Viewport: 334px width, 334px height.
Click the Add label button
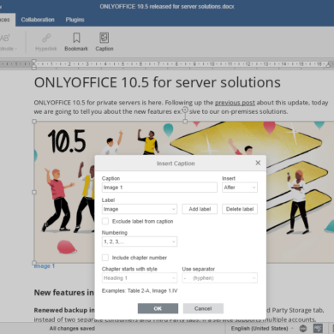point(200,209)
